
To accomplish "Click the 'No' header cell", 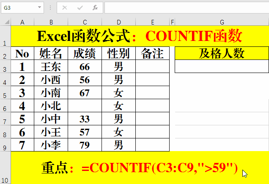I will pyautogui.click(x=22, y=53).
